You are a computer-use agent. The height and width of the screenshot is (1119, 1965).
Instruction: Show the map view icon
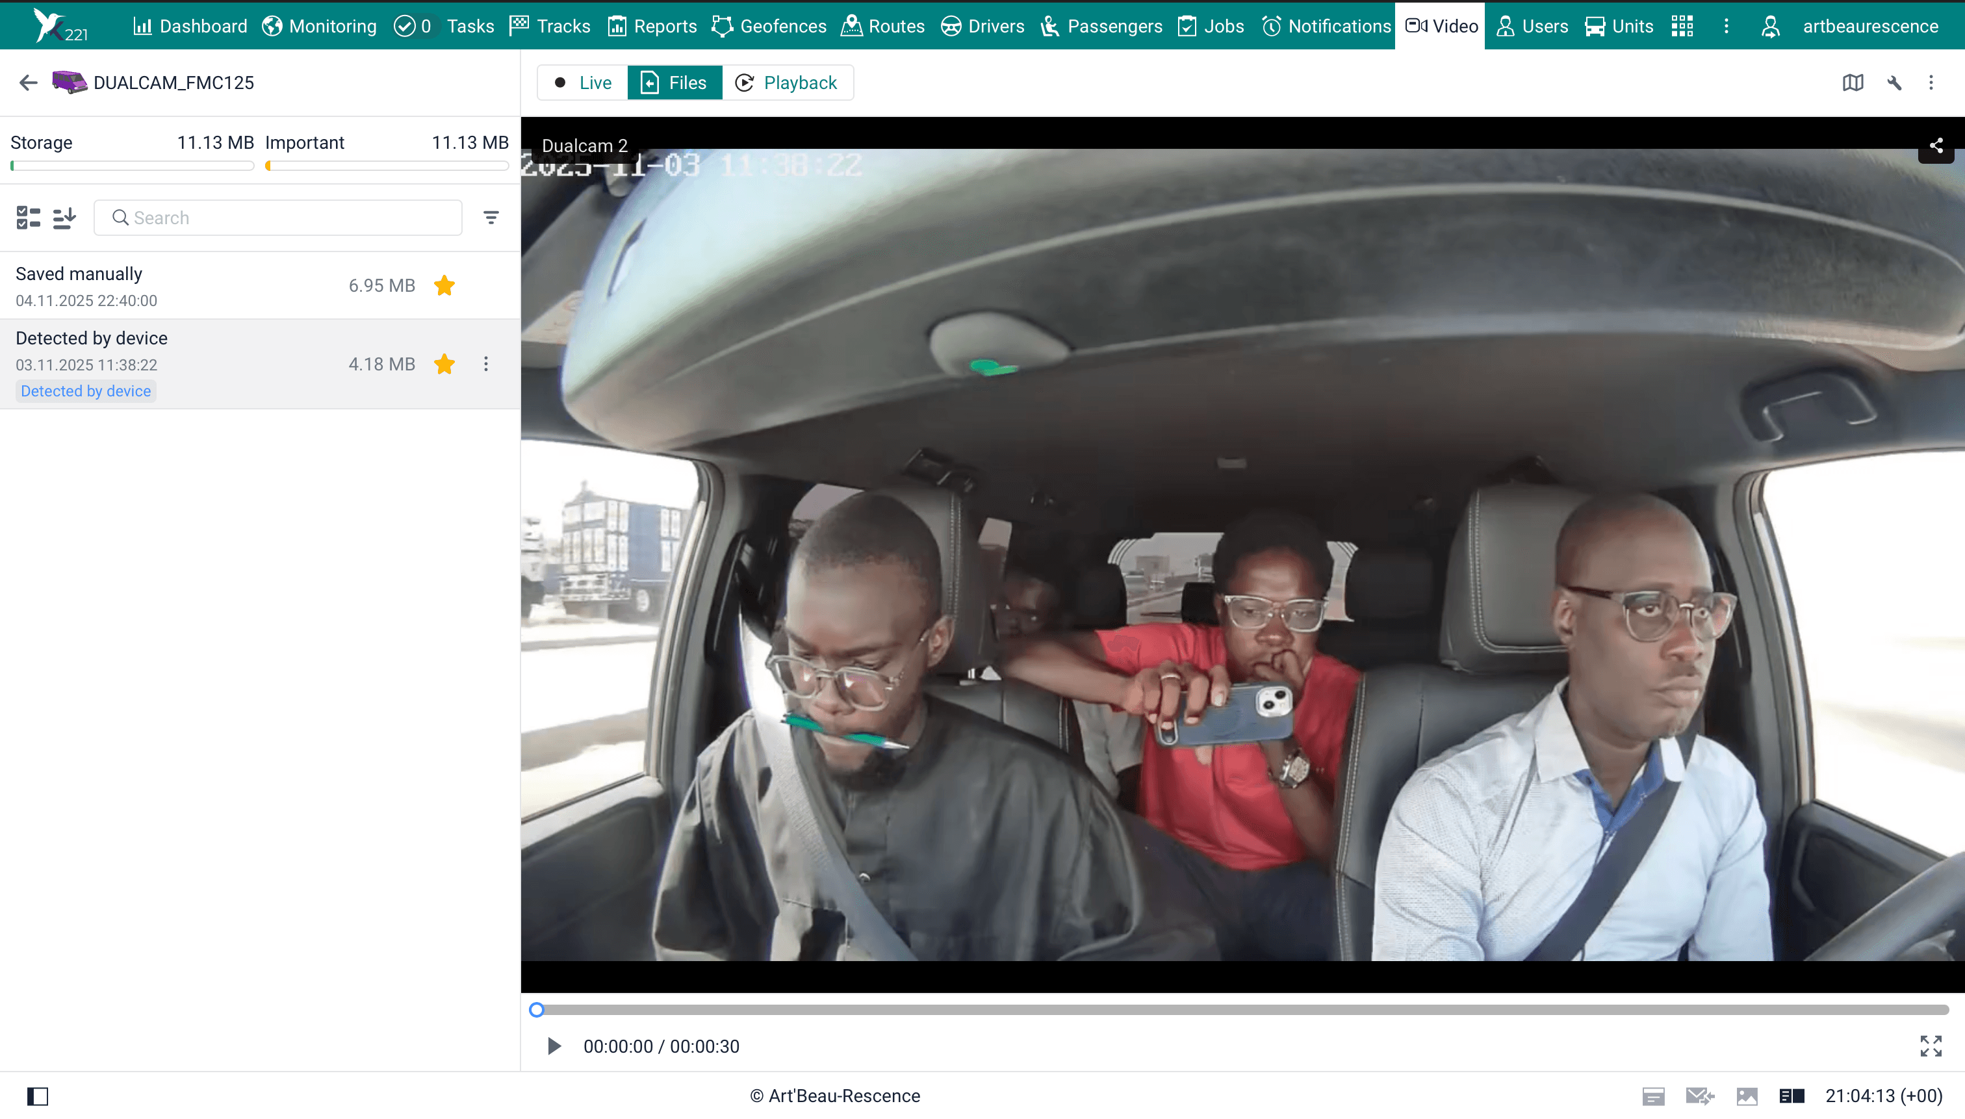click(1854, 83)
